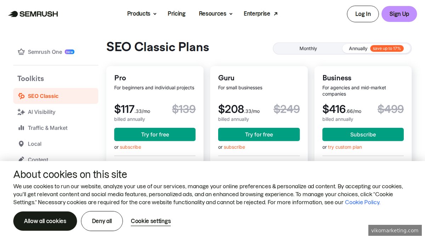Open Traffic & Market bar chart icon
Screen dimensions: 425x239
click(x=22, y=128)
